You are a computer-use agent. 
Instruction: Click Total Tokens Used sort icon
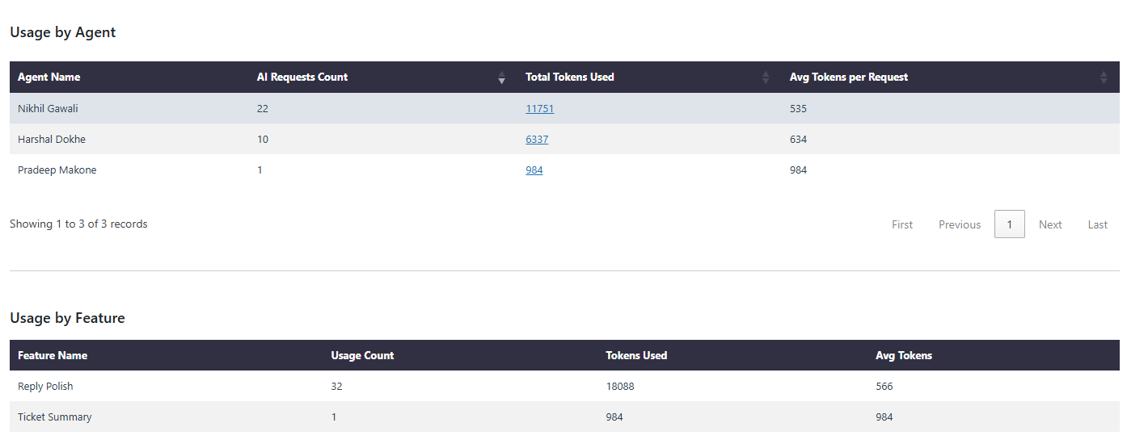click(766, 77)
